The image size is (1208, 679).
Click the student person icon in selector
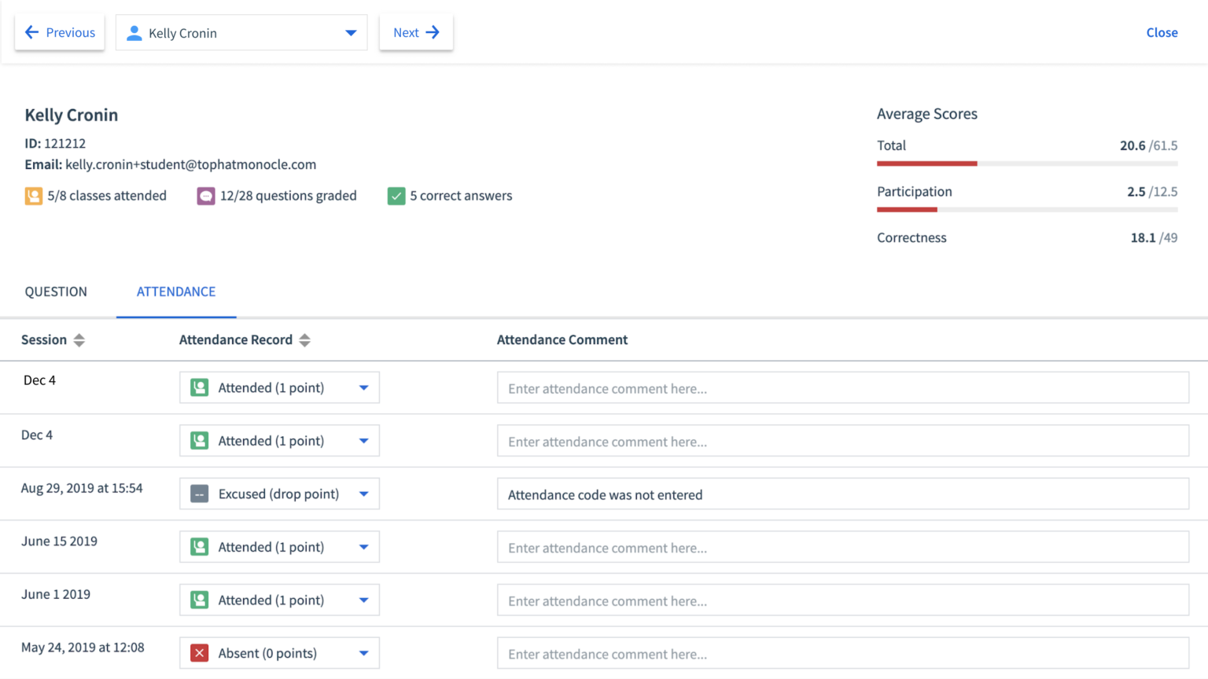[134, 33]
